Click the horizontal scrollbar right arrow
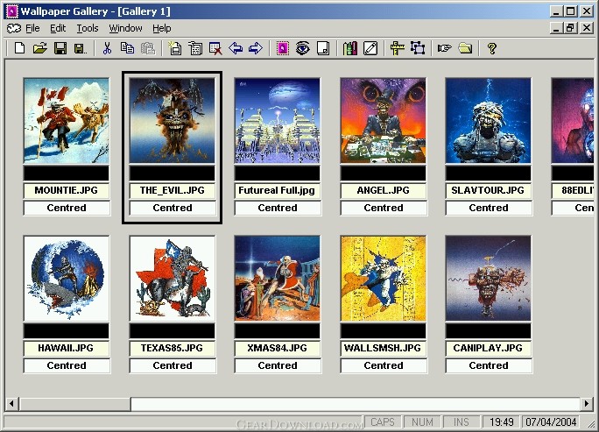The image size is (599, 432). [587, 403]
